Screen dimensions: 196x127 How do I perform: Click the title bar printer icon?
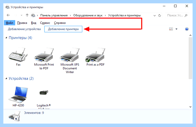coord(7,7)
